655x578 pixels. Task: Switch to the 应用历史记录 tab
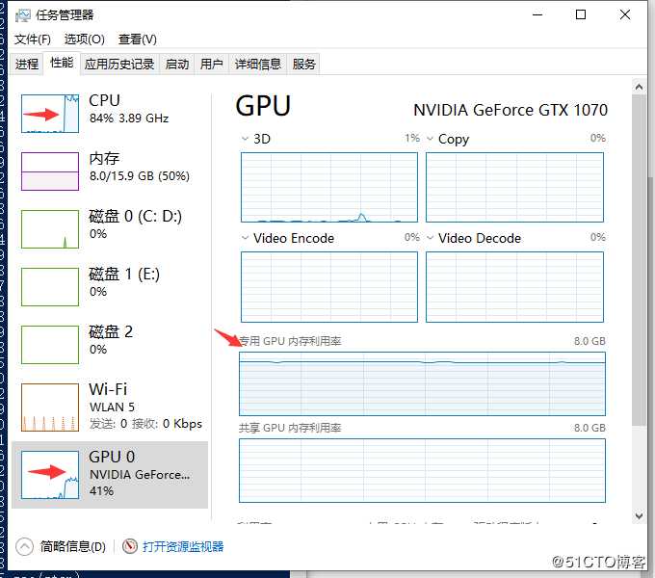pos(119,64)
